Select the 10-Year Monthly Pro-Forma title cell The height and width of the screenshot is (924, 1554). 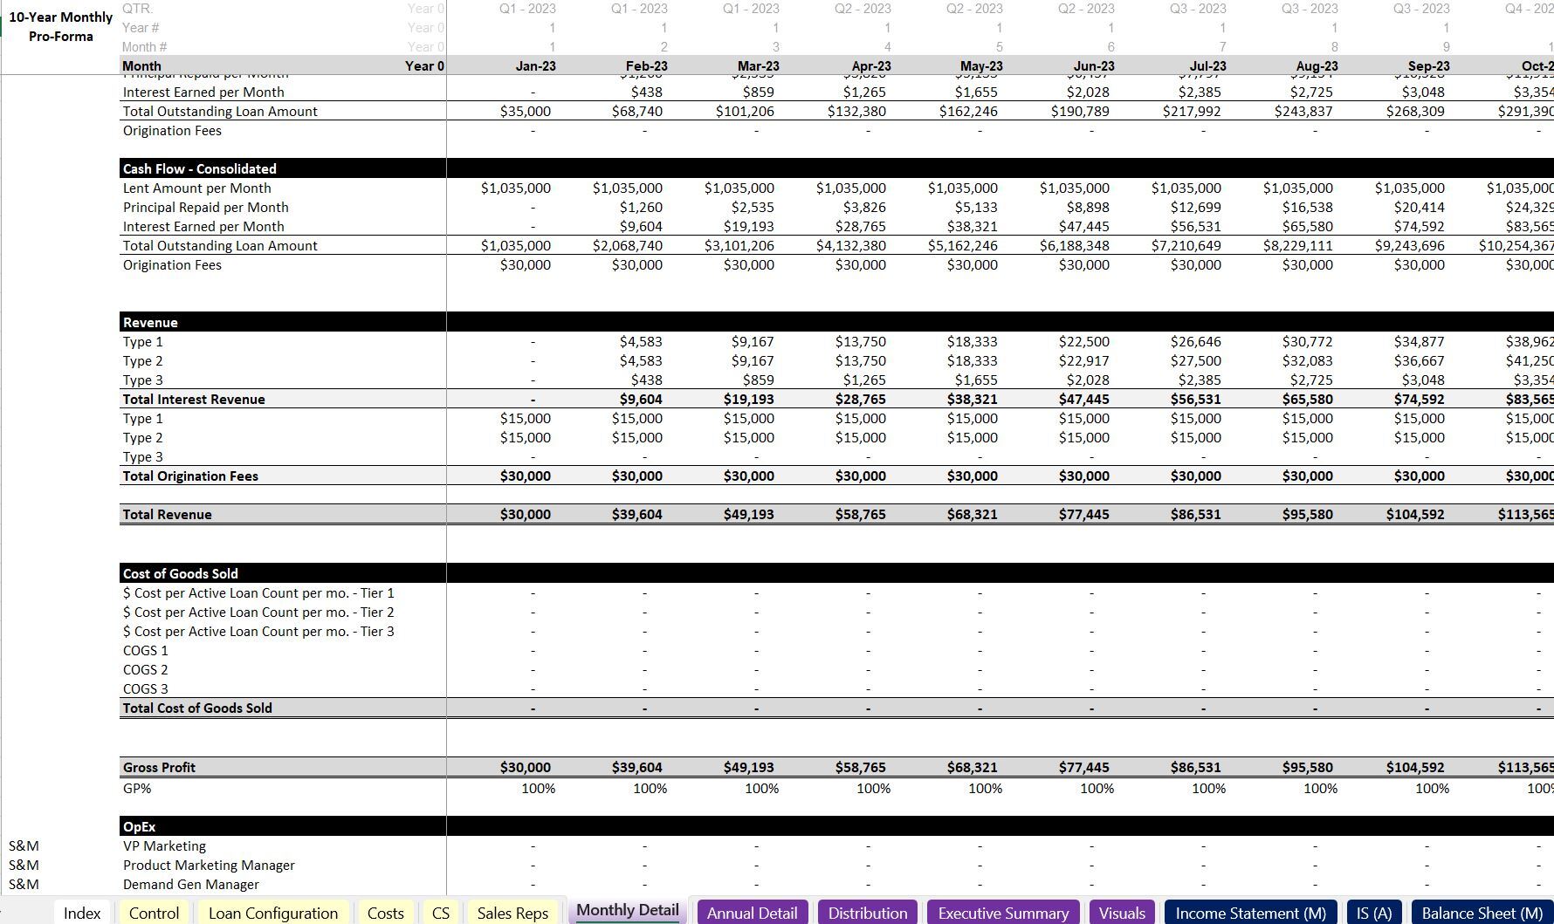(61, 27)
